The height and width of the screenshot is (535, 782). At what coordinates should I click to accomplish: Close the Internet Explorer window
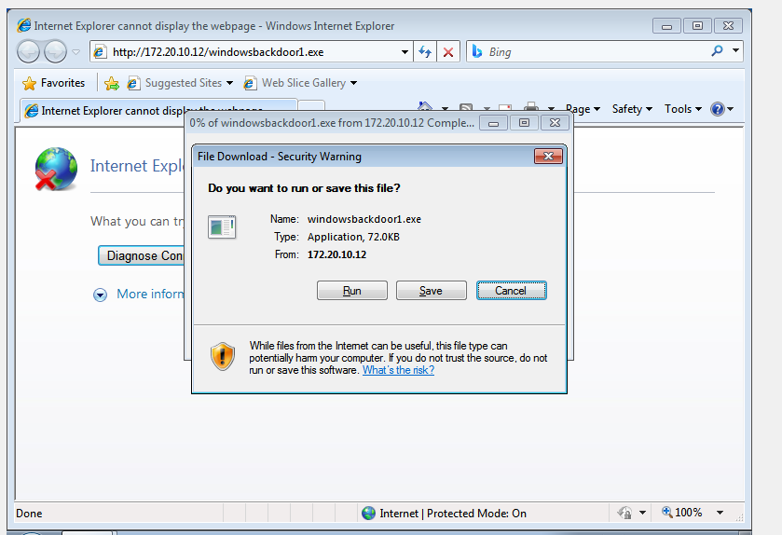[728, 26]
